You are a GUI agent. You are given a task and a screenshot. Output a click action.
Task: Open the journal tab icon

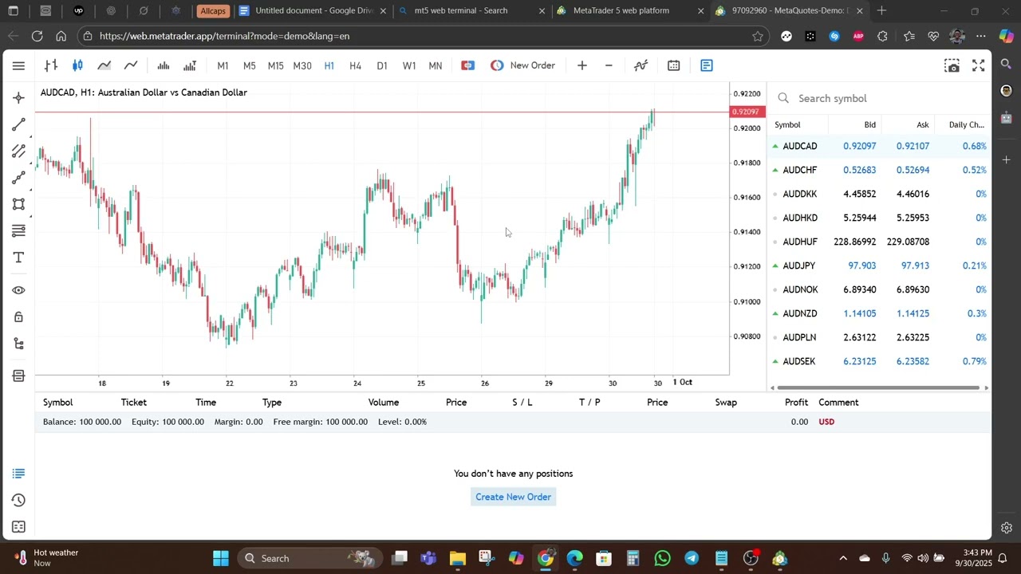[x=18, y=527]
